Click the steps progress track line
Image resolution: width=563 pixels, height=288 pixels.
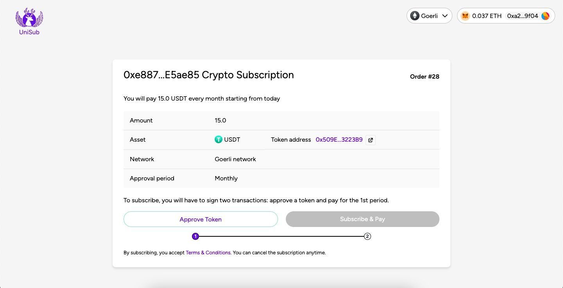coord(281,236)
